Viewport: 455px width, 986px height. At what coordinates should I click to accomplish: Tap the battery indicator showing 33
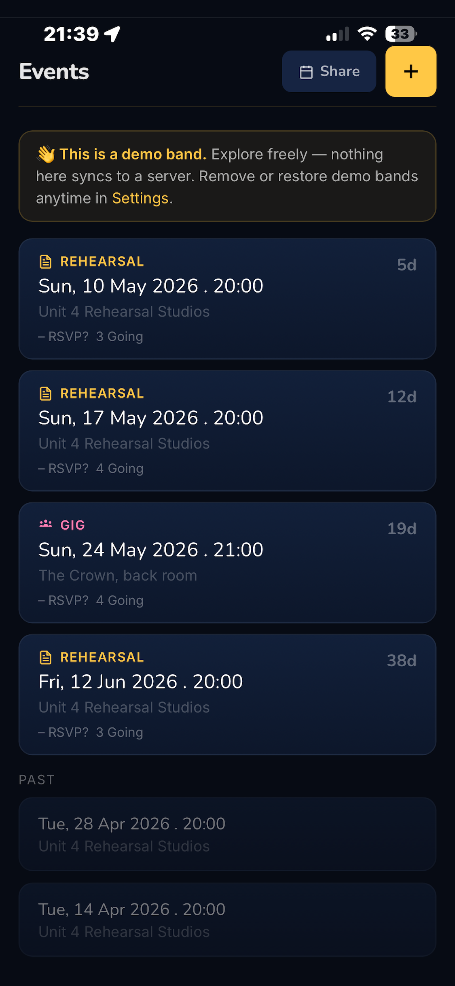click(x=401, y=34)
